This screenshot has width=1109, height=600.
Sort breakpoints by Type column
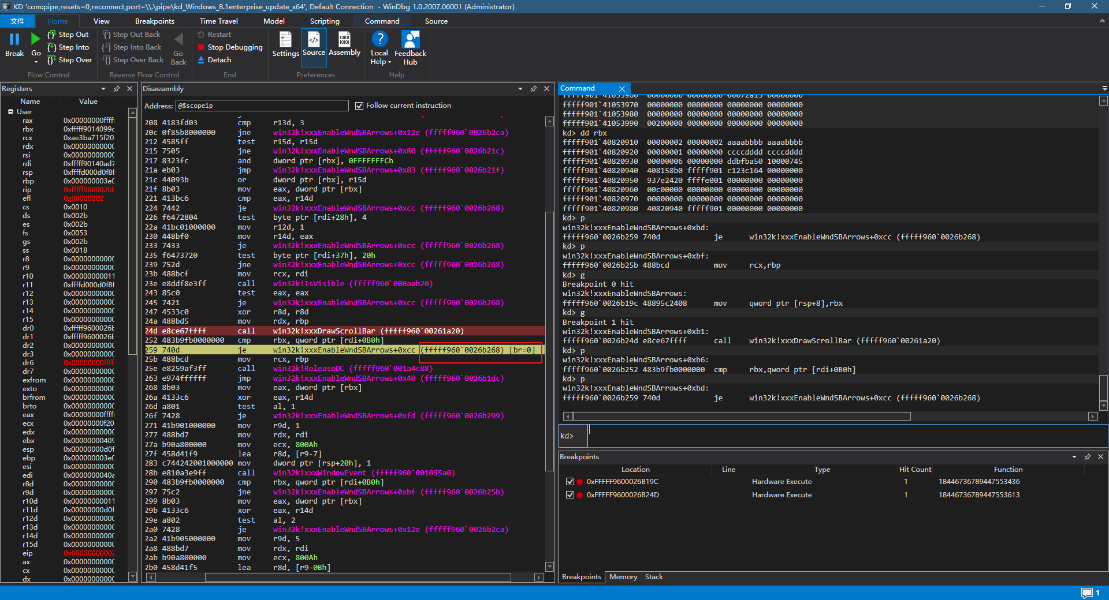coord(821,470)
